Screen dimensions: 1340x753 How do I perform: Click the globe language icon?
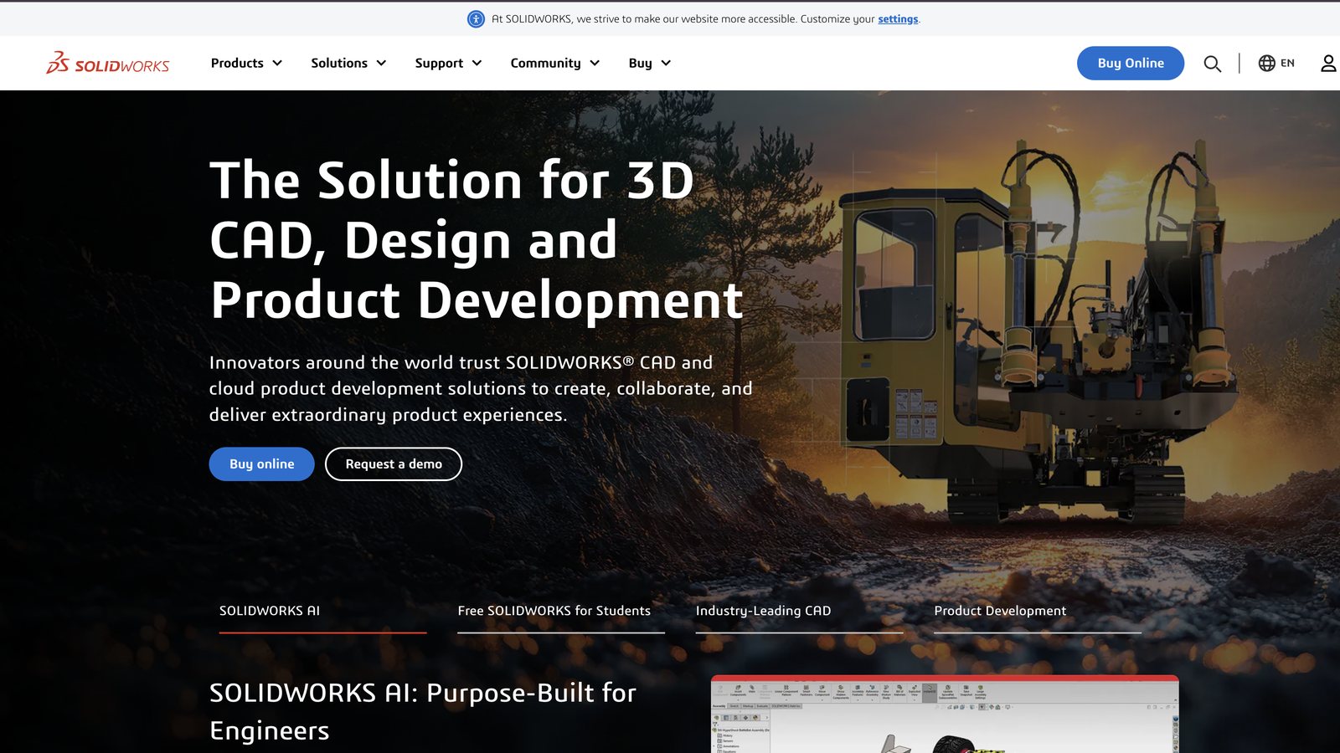1266,63
